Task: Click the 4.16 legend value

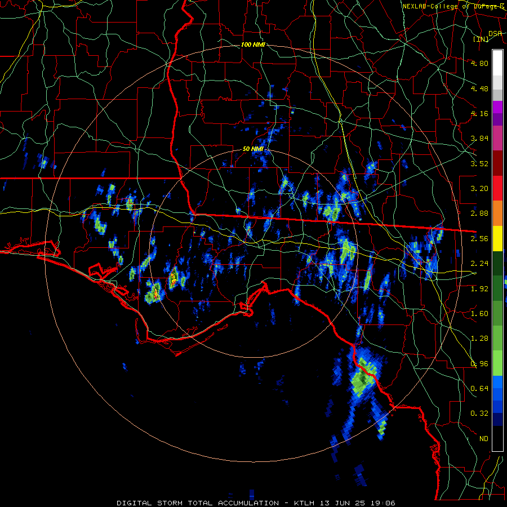Action: coord(479,113)
